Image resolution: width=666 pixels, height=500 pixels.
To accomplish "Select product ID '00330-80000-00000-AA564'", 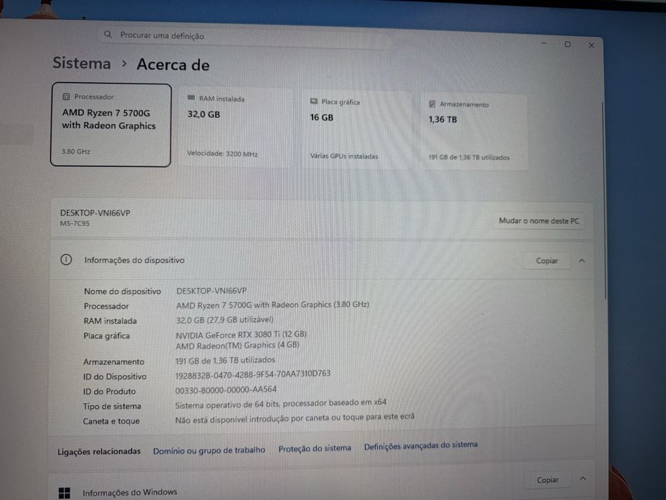I will point(226,389).
